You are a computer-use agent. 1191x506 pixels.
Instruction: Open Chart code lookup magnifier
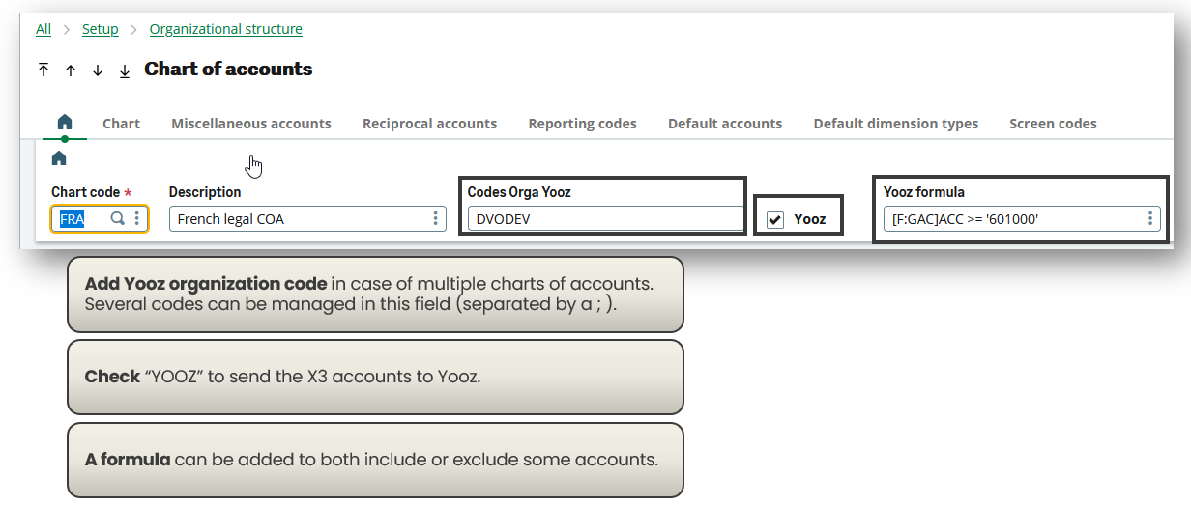click(118, 219)
